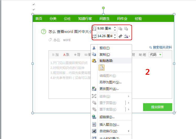Choose 剪切(T) from the context menu

point(105,48)
